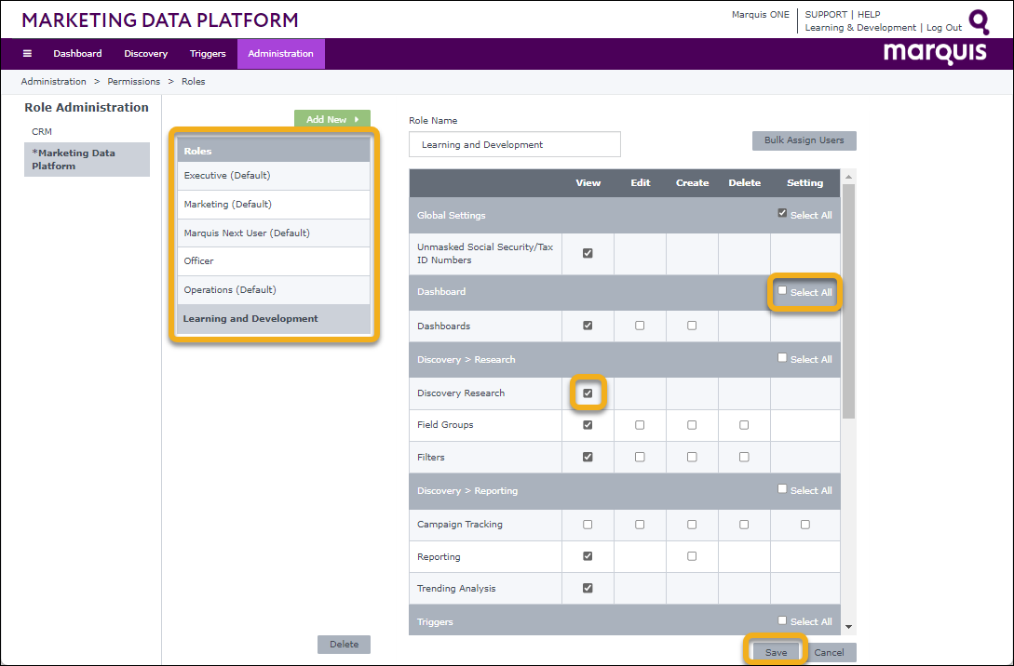Enable Edit permission for Campaign Tracking
This screenshot has width=1014, height=666.
[640, 525]
